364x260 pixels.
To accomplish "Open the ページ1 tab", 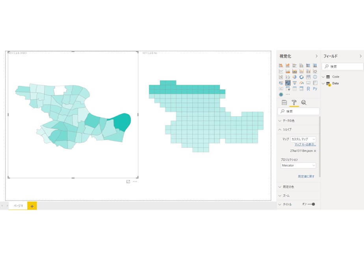I will pyautogui.click(x=18, y=206).
